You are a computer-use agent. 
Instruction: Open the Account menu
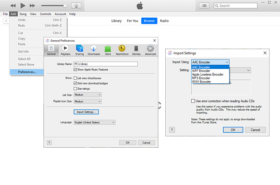(x=60, y=14)
